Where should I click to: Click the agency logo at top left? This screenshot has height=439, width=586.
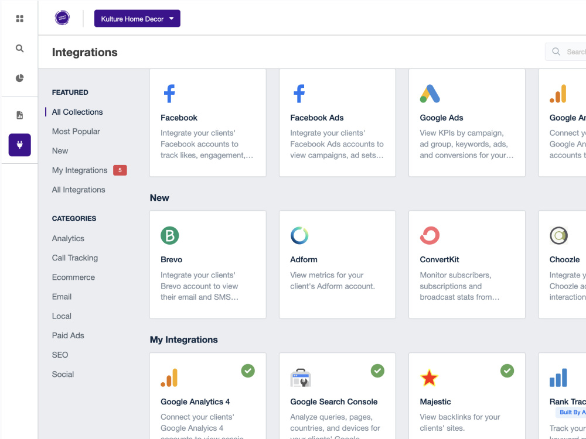(x=62, y=18)
